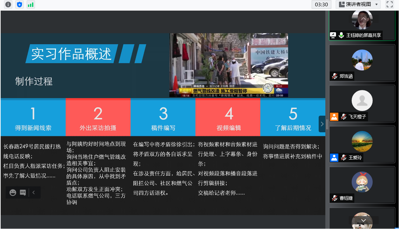This screenshot has width=399, height=229.
Task: Click the blue security shield icon
Action: pos(19,5)
